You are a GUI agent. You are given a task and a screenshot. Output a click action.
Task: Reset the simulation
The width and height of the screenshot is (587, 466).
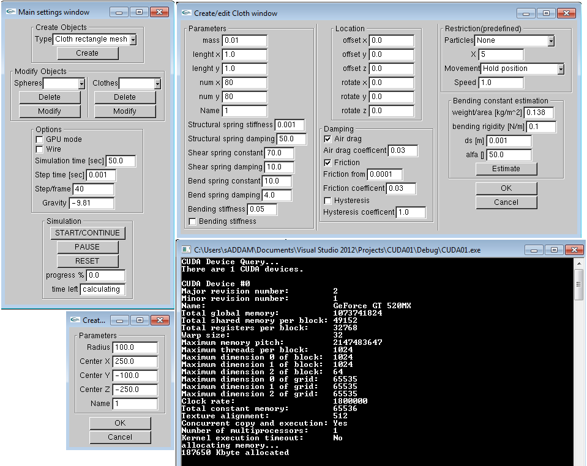pyautogui.click(x=88, y=261)
